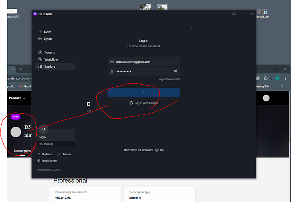This screenshot has width=291, height=202.
Task: Go to the Workflow section
Action: pos(48,59)
